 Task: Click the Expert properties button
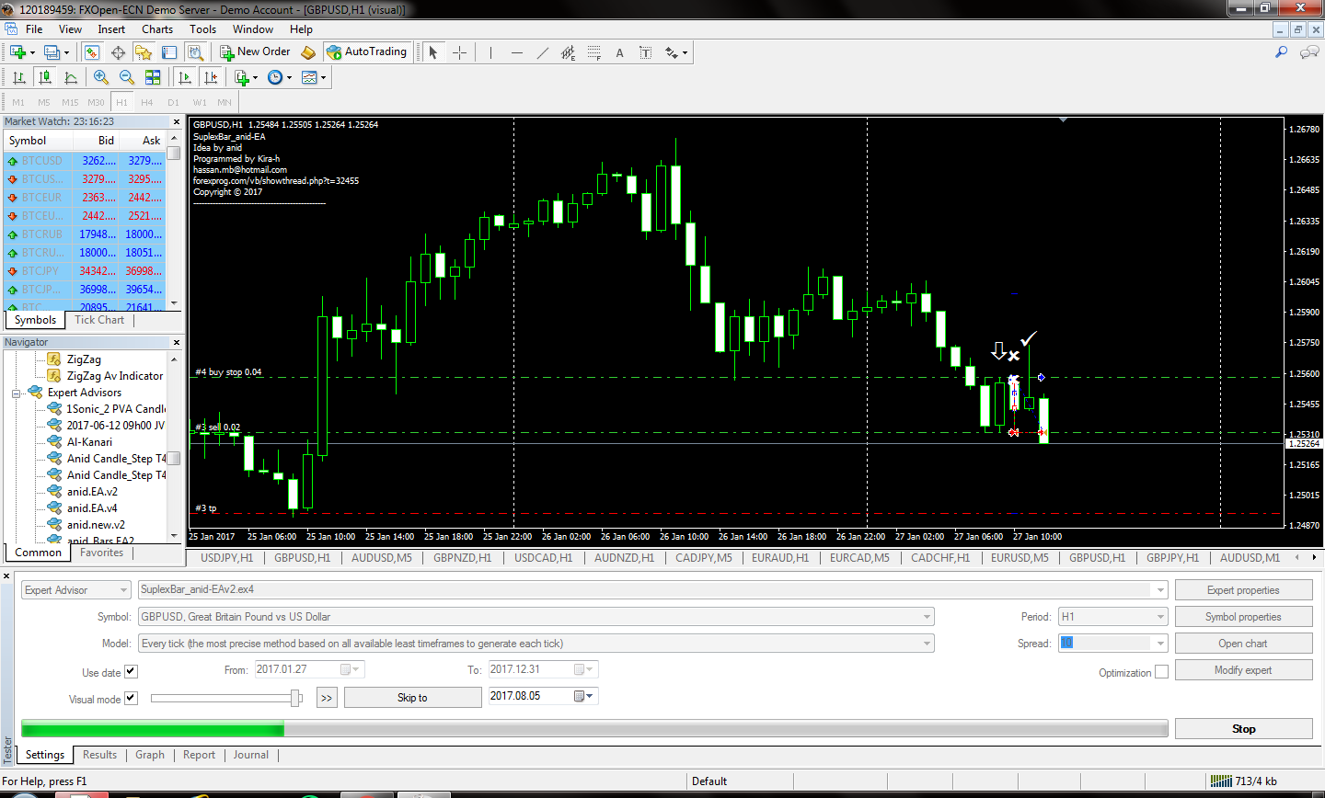pos(1243,590)
